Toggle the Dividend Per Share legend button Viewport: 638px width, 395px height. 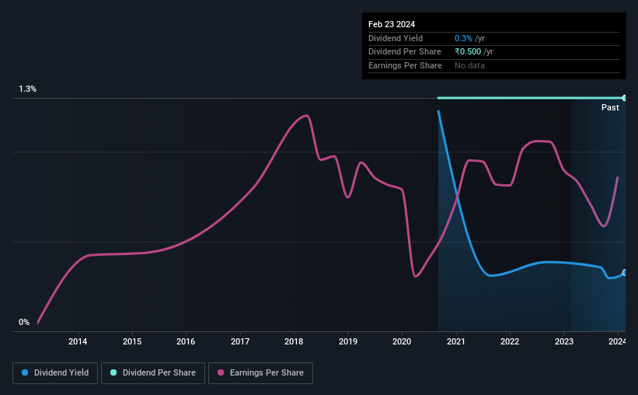tap(153, 373)
